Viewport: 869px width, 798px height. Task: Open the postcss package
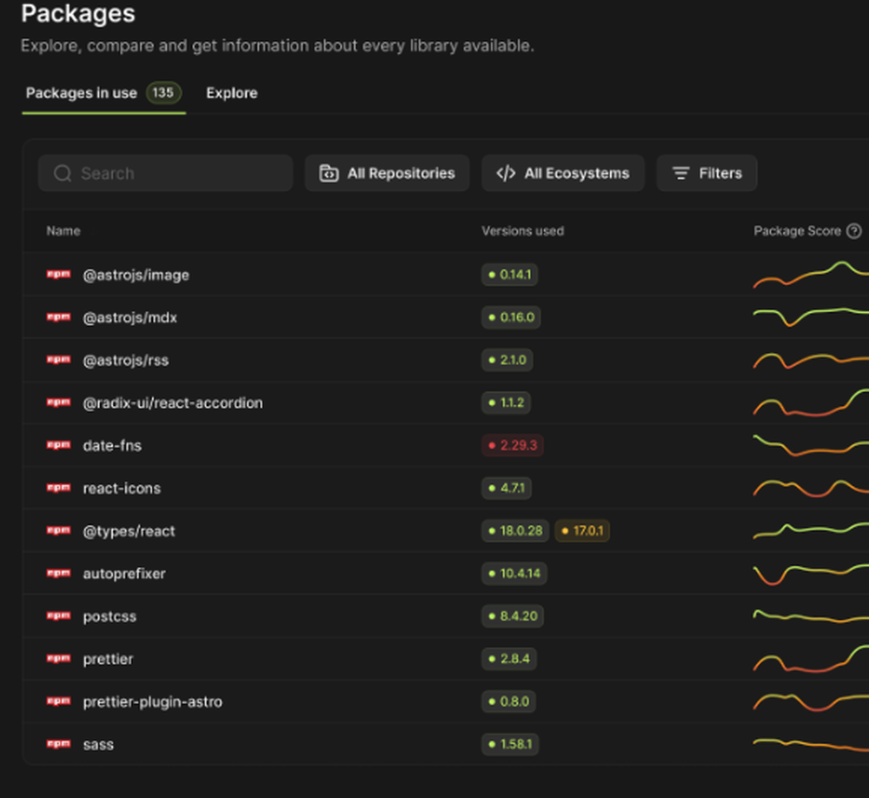tap(109, 616)
